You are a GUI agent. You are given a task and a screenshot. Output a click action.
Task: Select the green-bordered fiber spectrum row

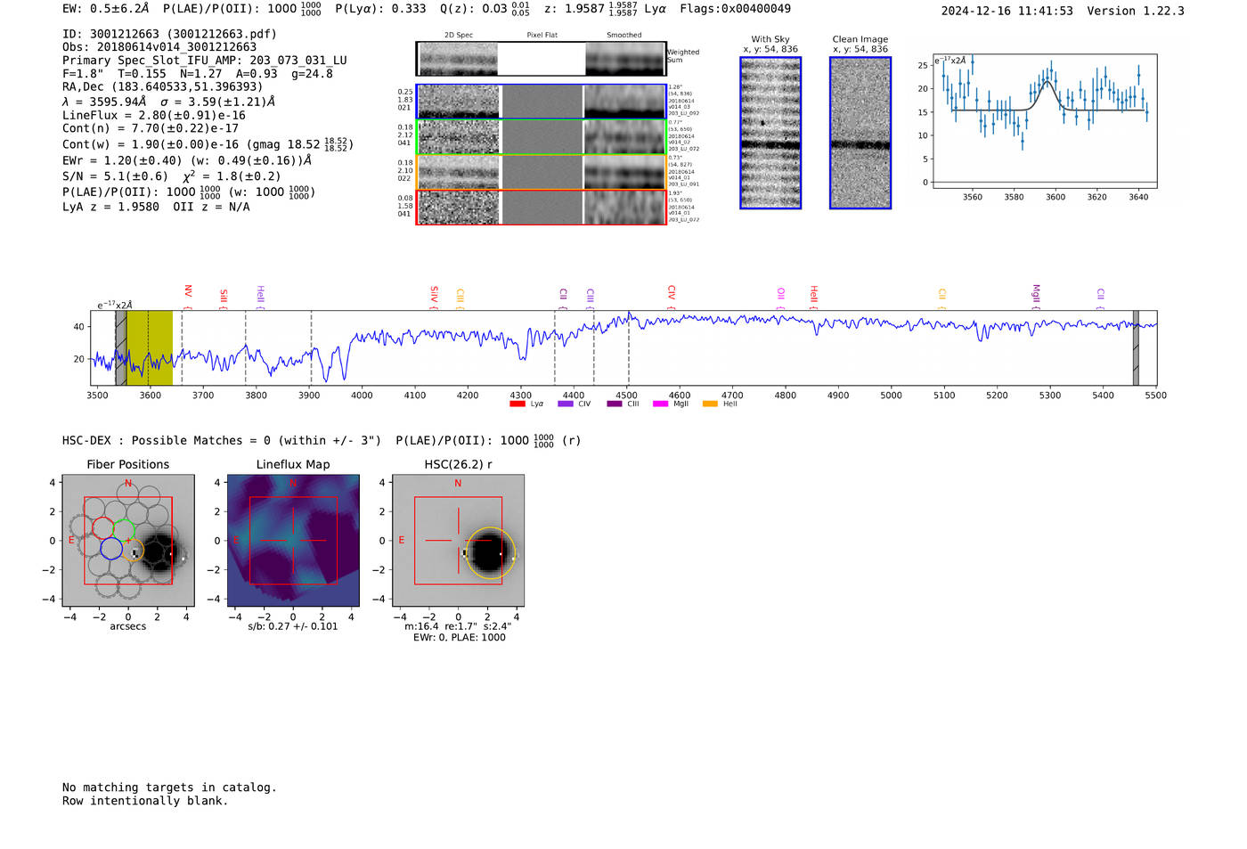coord(542,137)
